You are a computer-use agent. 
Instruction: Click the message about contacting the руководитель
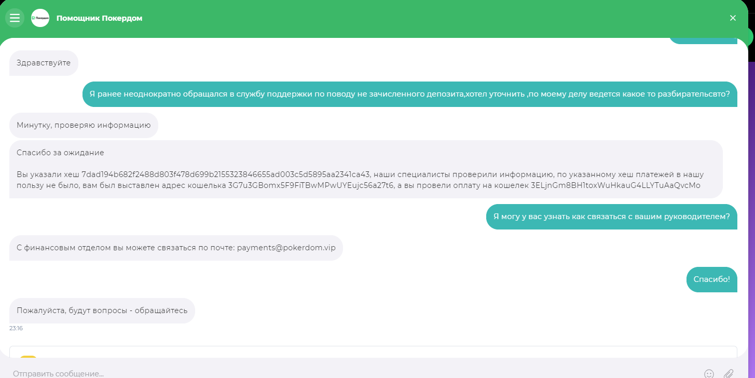click(x=612, y=217)
